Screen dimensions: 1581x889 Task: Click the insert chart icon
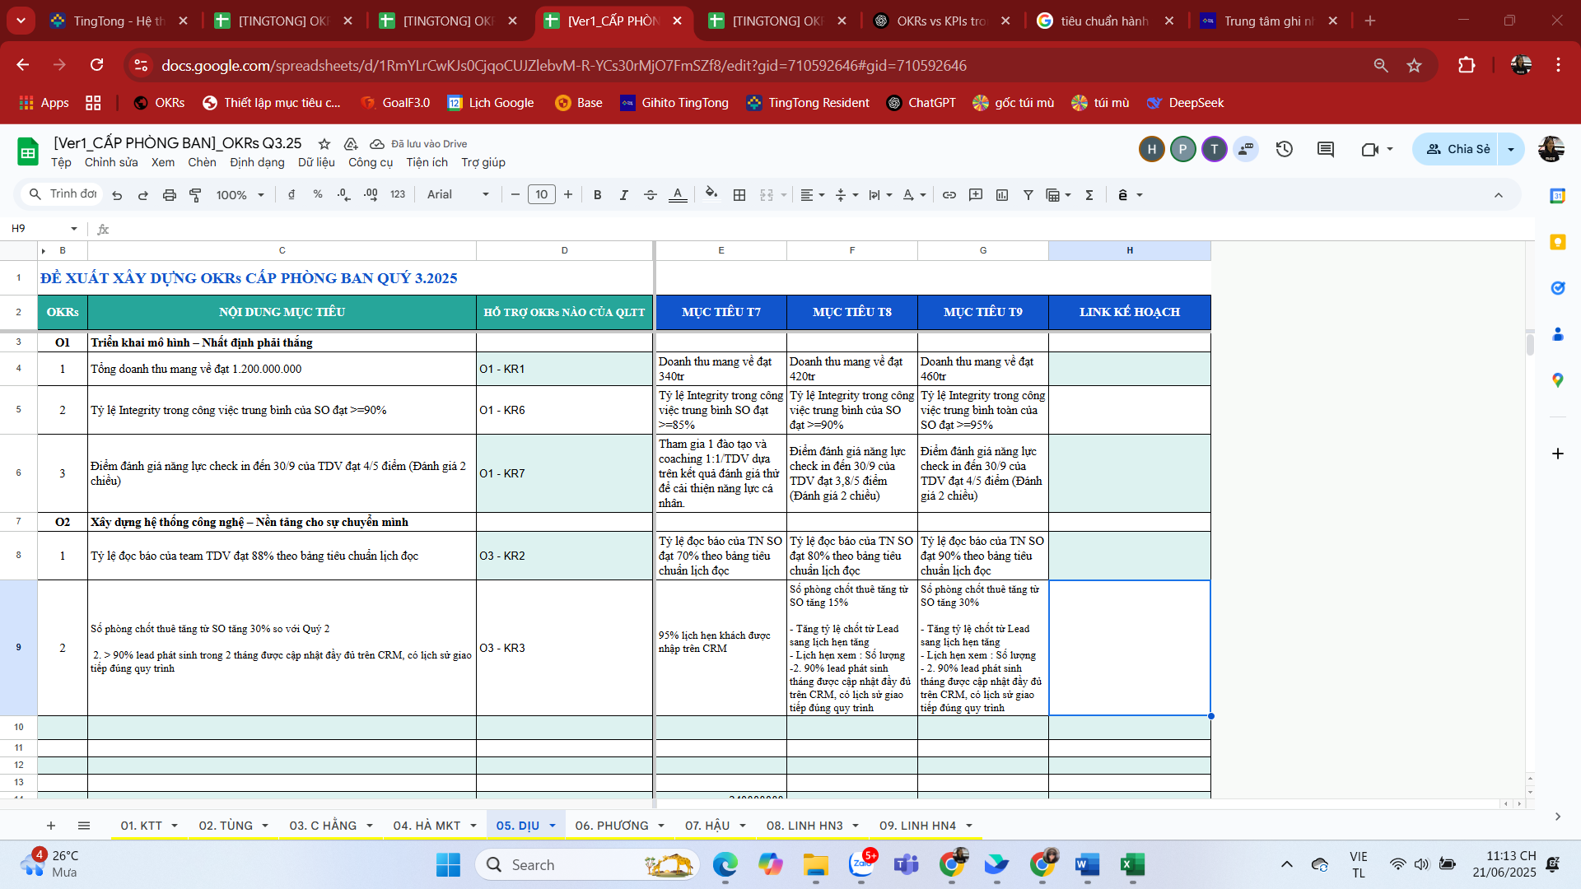pyautogui.click(x=1002, y=195)
